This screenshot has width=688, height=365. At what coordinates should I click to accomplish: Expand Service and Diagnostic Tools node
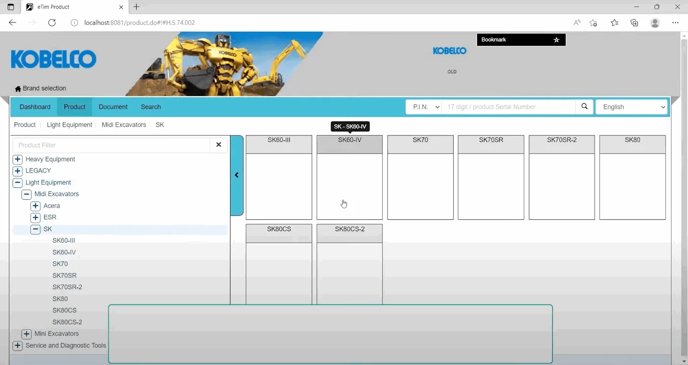pos(18,346)
